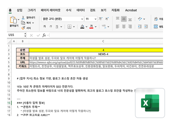Open the 그리기 ribbon tab
Screen dimensions: 170x125
pos(32,10)
